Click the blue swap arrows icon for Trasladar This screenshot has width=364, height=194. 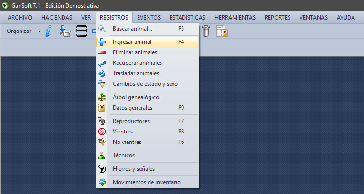pos(102,73)
